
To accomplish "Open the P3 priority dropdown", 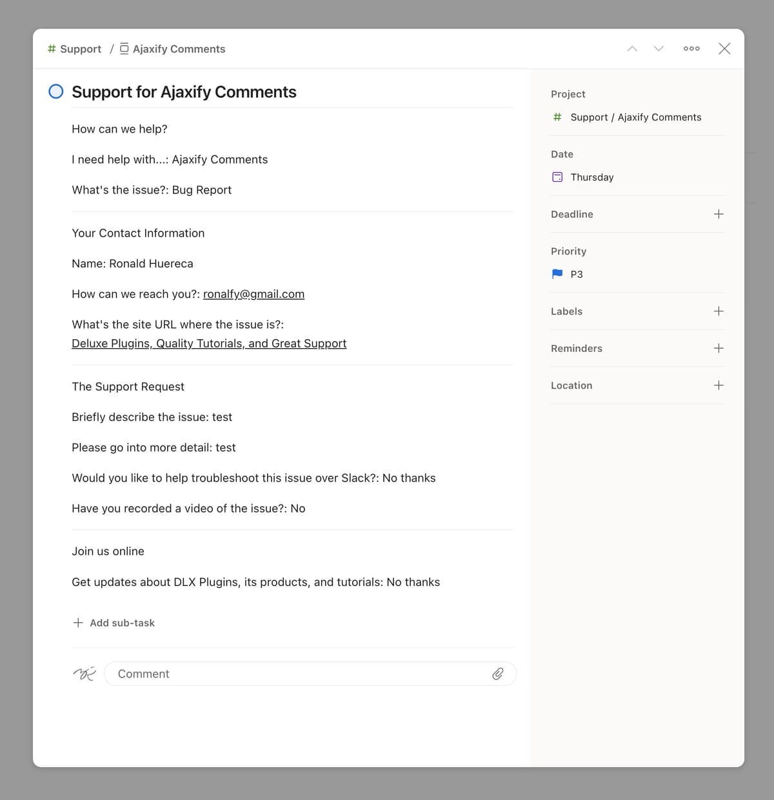I will 577,275.
